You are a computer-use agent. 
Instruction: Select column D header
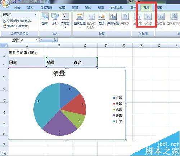106,45
